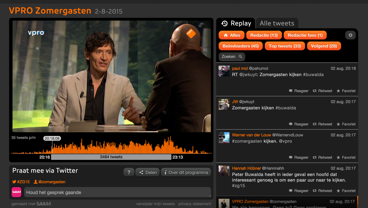368x208 pixels.
Task: Click the 20:18:08 timeline marker
Action: [x=52, y=138]
